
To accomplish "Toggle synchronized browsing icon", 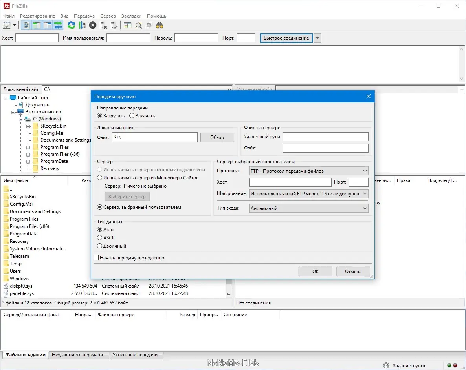I will click(x=149, y=26).
